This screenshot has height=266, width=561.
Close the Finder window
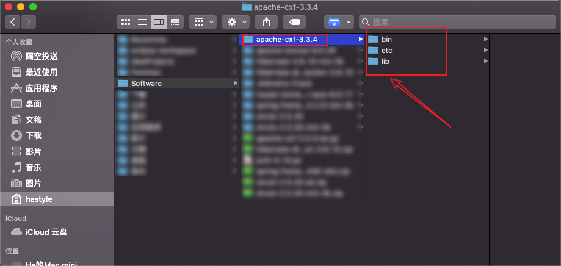pyautogui.click(x=9, y=7)
